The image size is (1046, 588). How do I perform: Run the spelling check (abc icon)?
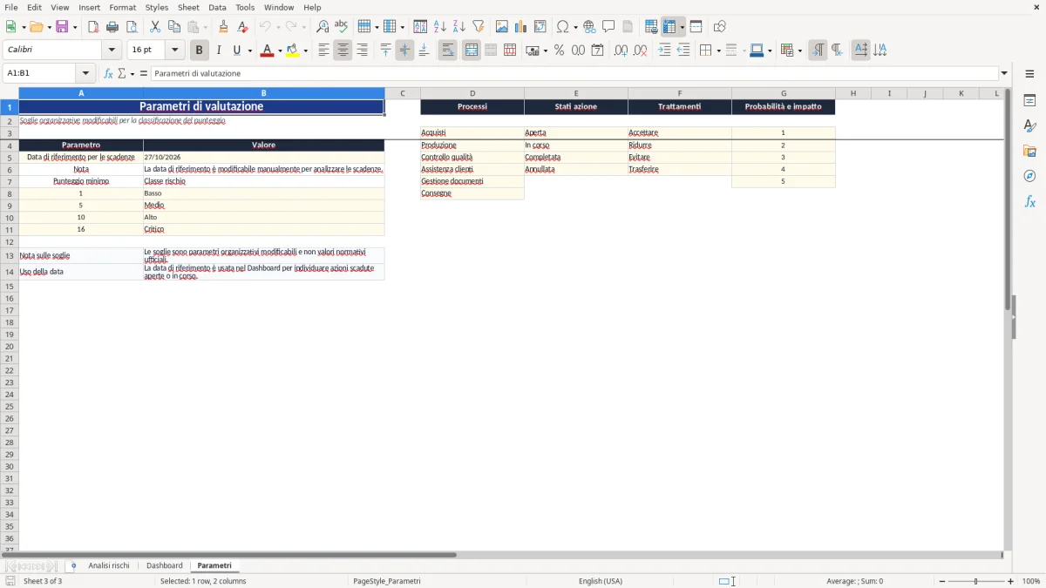pyautogui.click(x=342, y=27)
